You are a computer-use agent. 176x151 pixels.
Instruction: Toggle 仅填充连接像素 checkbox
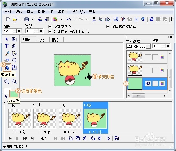coord(108,26)
